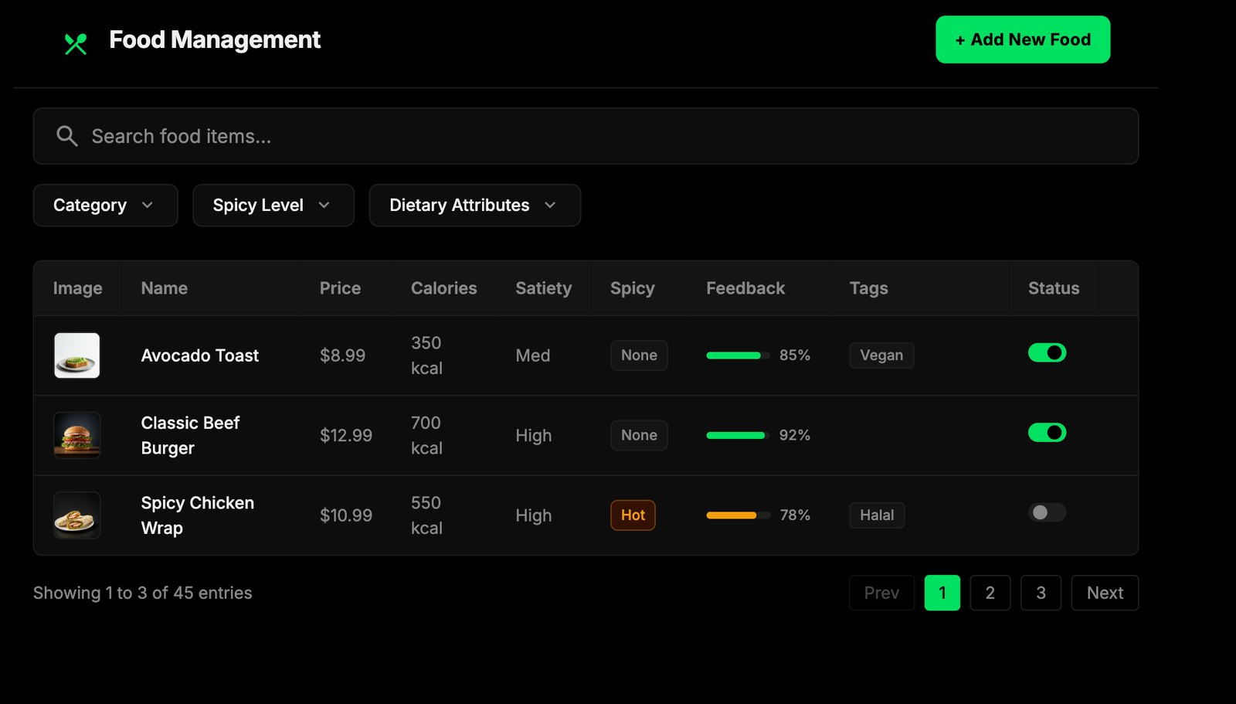Open the Category filter dropdown
1236x704 pixels.
click(x=105, y=206)
